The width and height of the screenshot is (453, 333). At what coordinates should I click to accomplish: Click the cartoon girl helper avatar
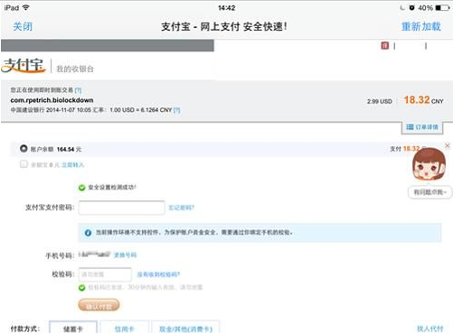coord(429,164)
